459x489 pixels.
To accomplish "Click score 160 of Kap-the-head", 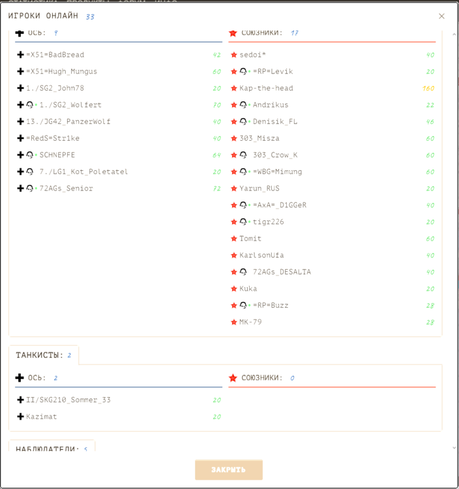I will point(428,88).
